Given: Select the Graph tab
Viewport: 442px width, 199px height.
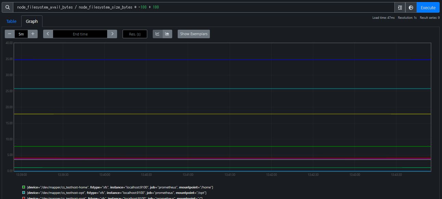Looking at the screenshot, I should [31, 21].
